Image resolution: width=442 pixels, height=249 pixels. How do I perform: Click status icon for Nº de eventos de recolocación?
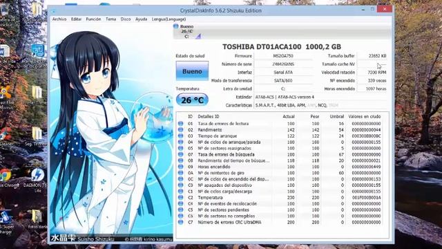[x=181, y=203]
